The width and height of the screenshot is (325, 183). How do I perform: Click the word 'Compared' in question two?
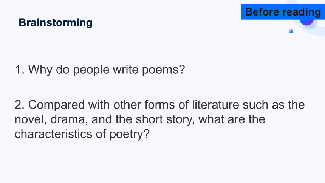pos(56,105)
